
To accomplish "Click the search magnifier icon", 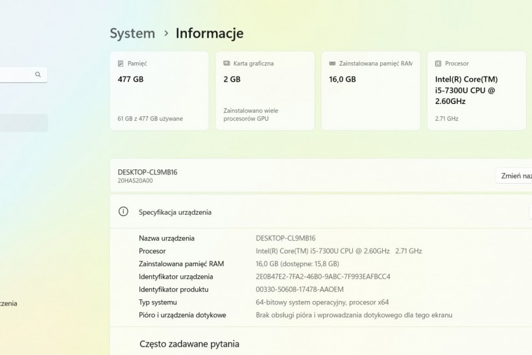I will (38, 75).
